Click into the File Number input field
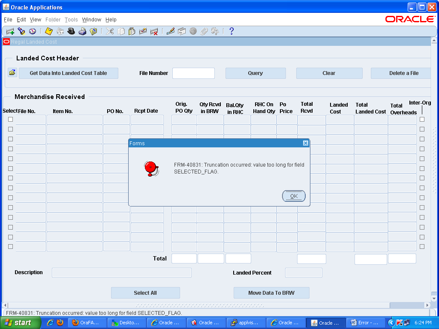Image resolution: width=439 pixels, height=329 pixels. tap(193, 73)
